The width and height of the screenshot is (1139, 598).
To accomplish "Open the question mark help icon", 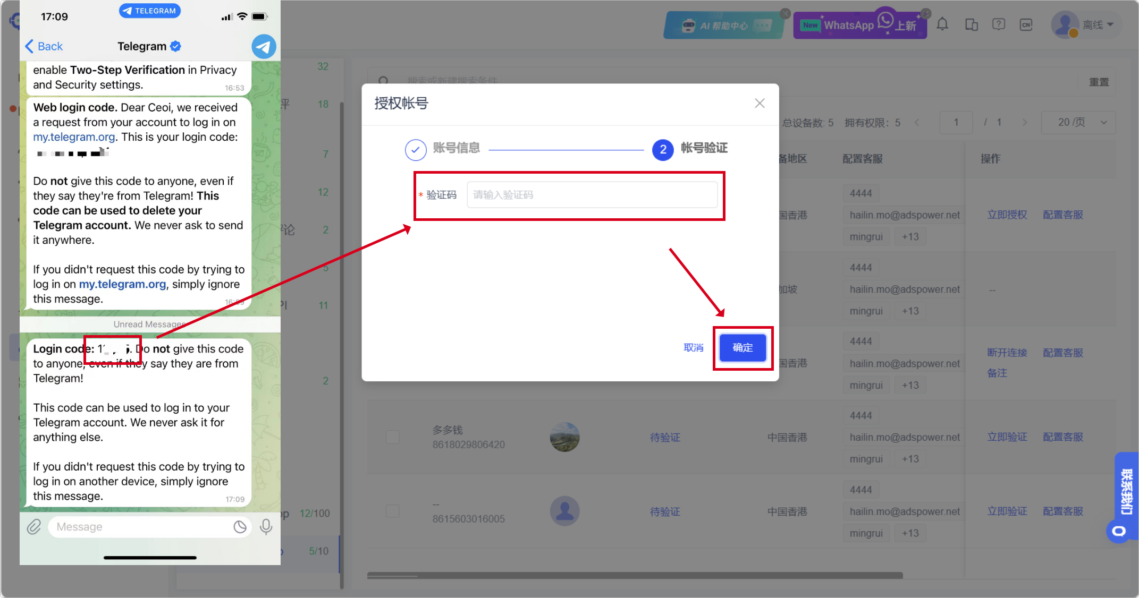I will pos(999,24).
